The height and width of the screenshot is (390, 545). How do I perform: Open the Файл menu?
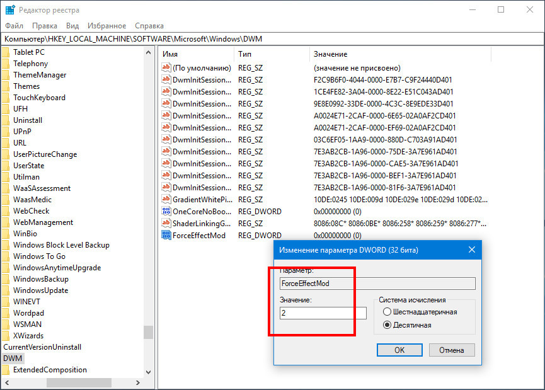pos(14,26)
